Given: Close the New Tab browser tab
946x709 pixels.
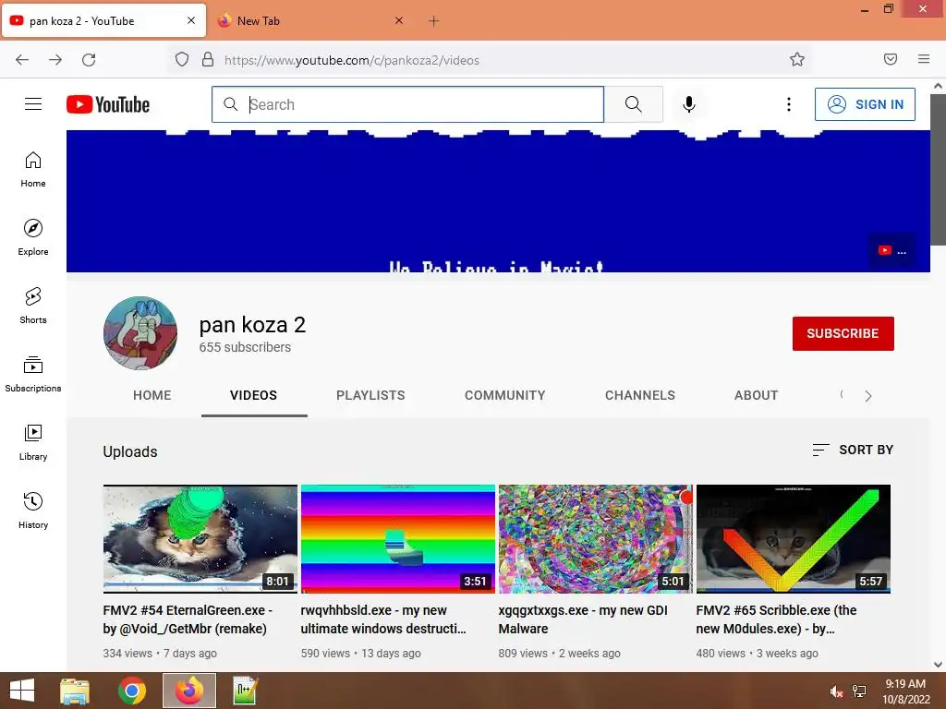Looking at the screenshot, I should [399, 20].
